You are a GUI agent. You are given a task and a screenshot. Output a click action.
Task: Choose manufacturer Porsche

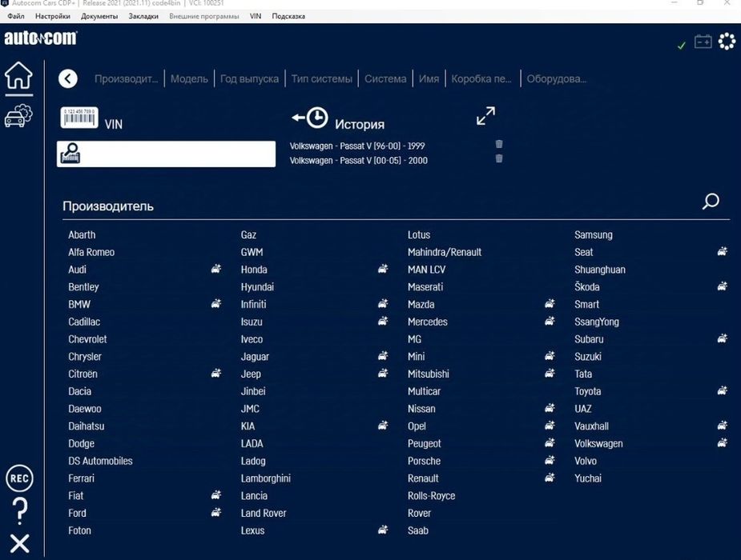pos(424,461)
